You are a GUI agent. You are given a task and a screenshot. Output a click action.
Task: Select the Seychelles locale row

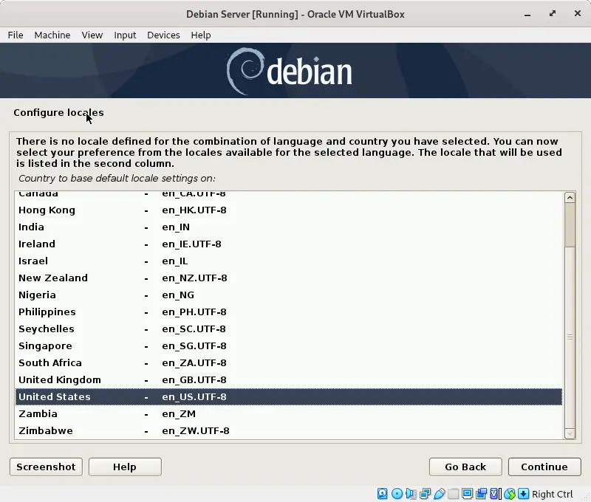click(x=289, y=329)
